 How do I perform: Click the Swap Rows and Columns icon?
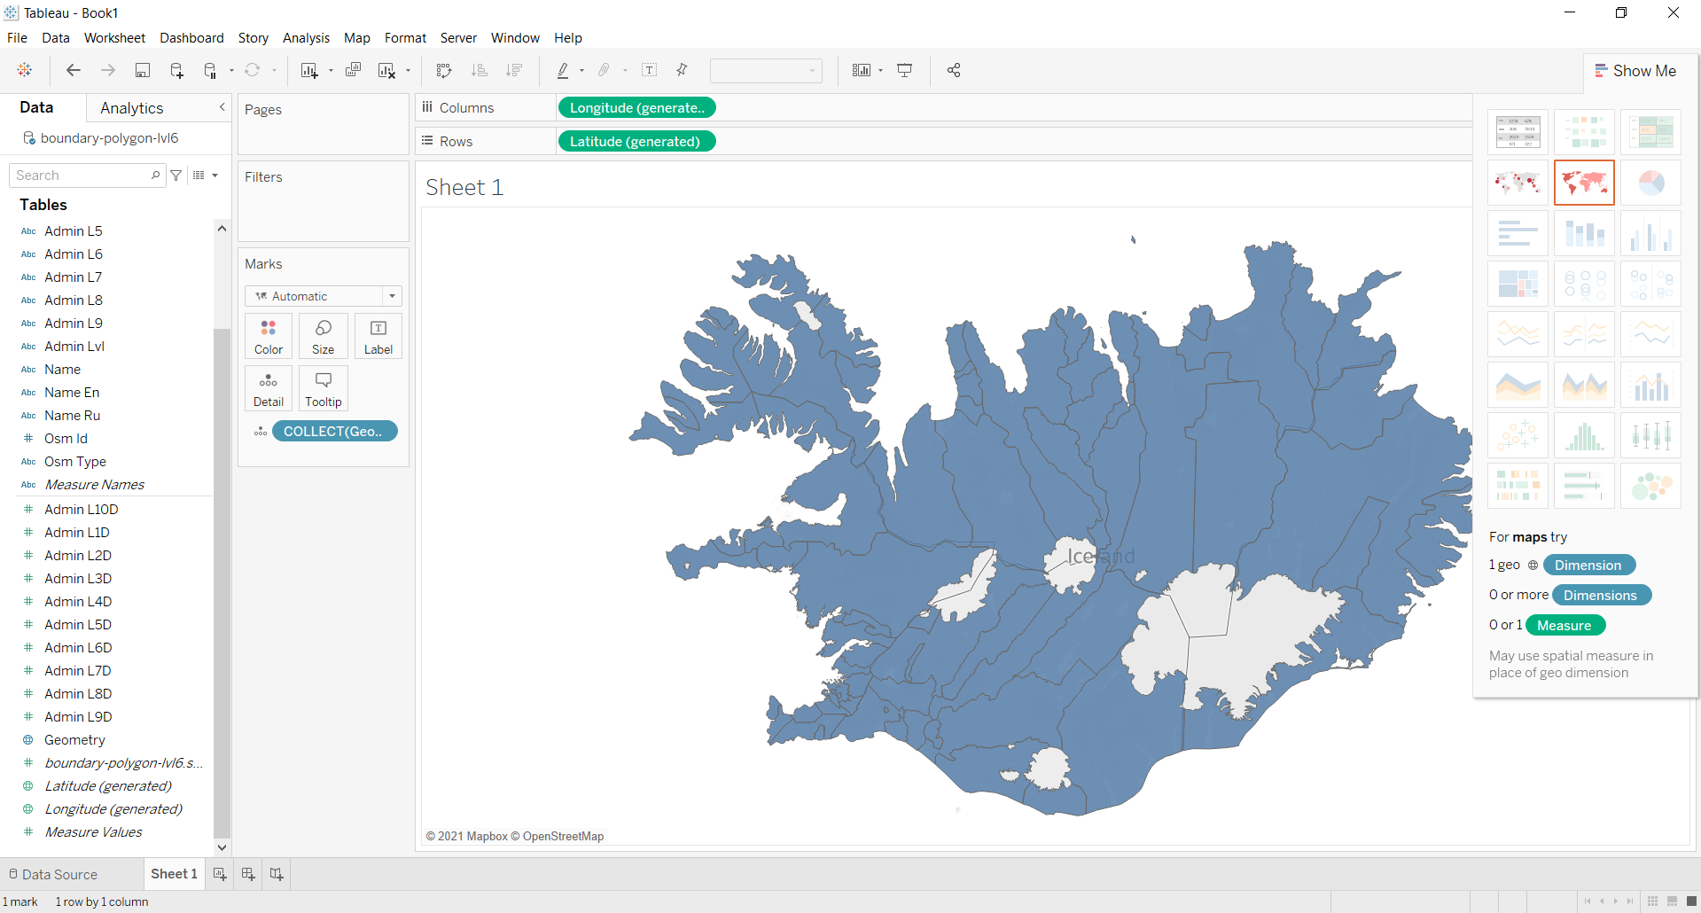coord(444,71)
